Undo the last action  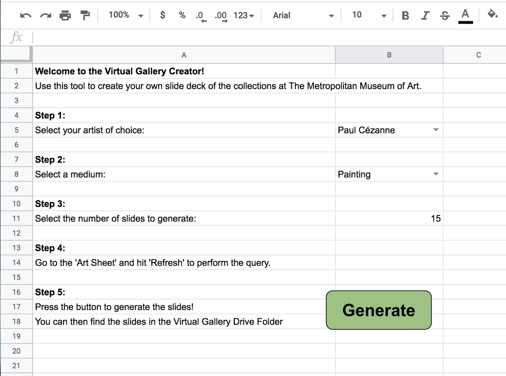click(26, 15)
